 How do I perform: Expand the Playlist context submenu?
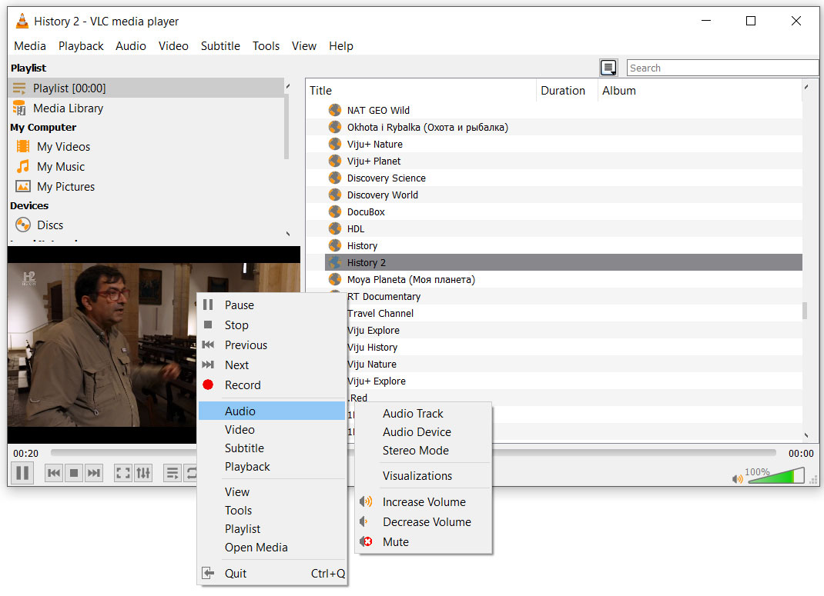pos(272,529)
